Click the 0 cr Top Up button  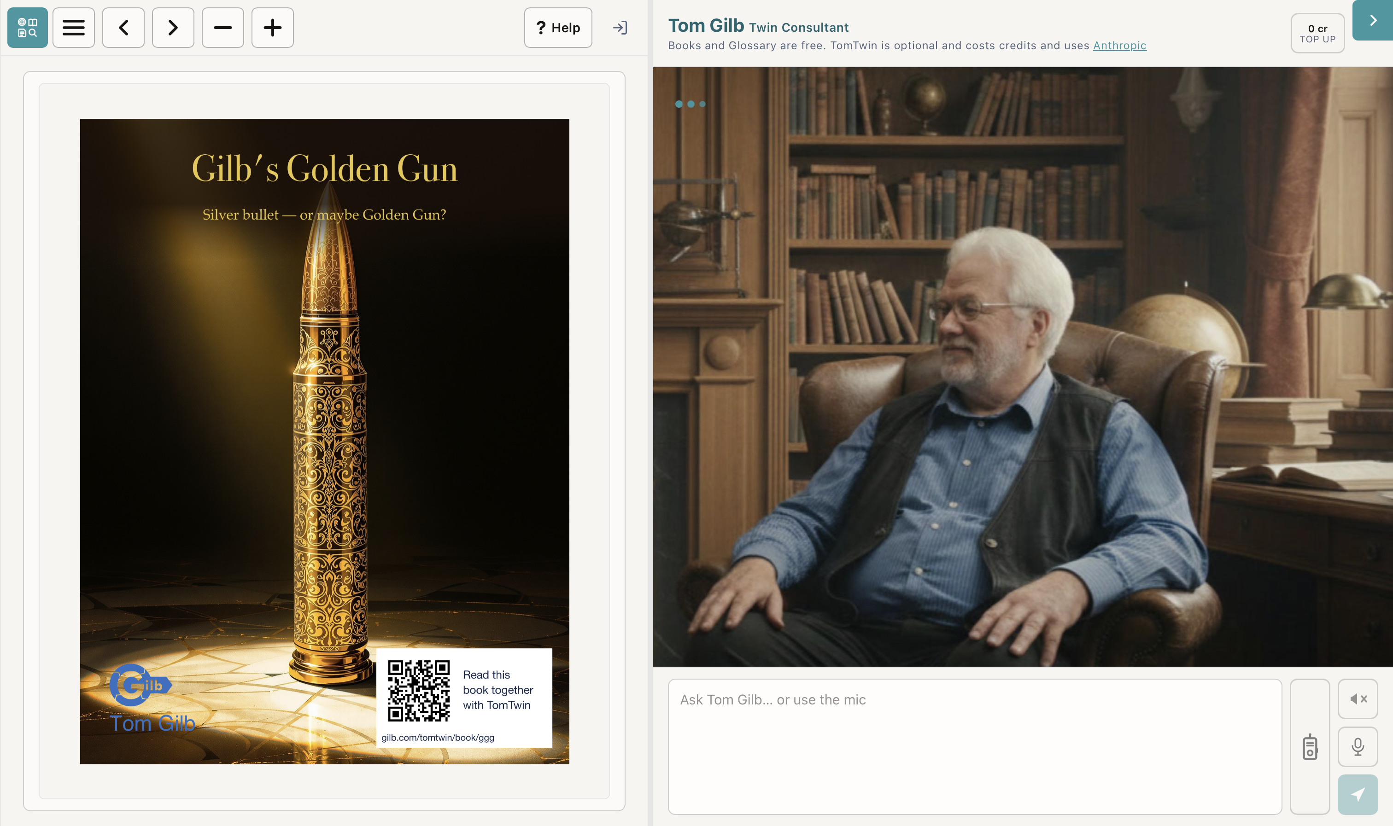click(x=1317, y=34)
